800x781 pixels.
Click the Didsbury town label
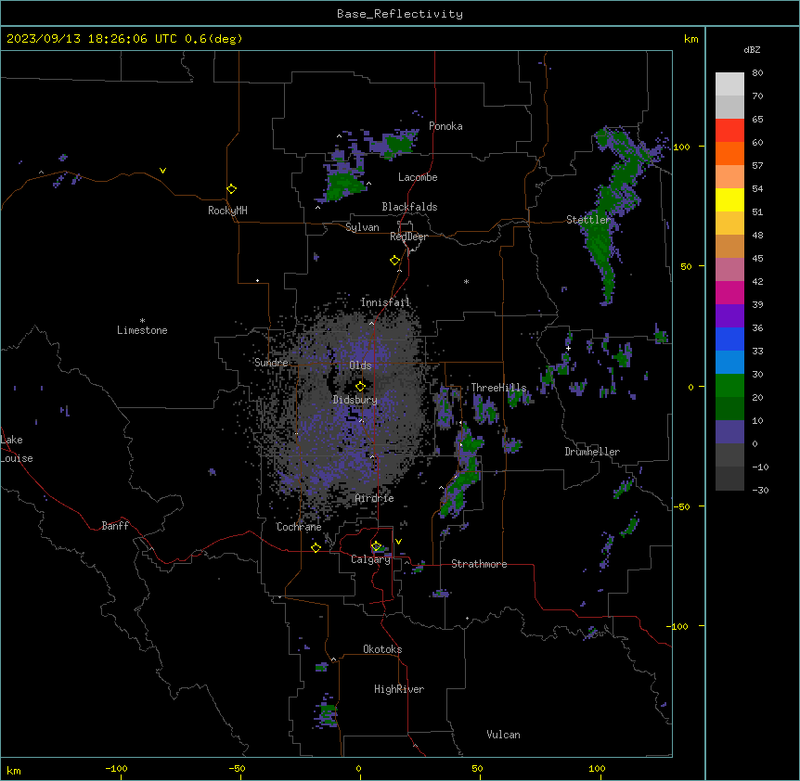355,400
